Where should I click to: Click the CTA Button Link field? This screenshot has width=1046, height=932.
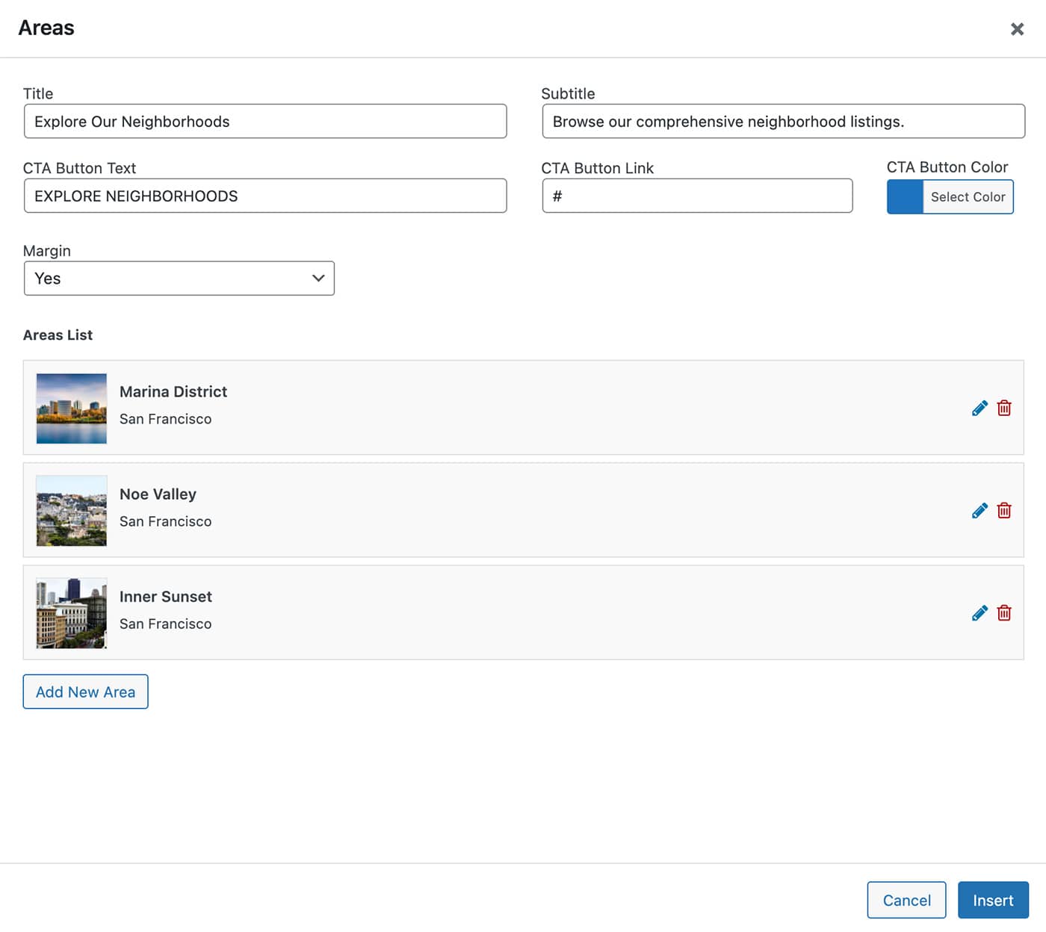tap(697, 196)
